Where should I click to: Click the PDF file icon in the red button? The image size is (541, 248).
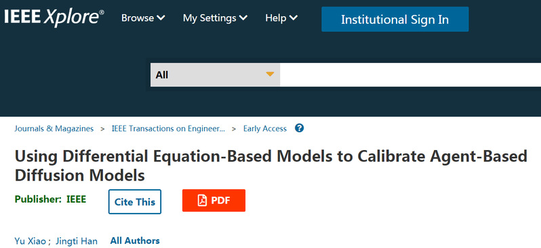(202, 200)
